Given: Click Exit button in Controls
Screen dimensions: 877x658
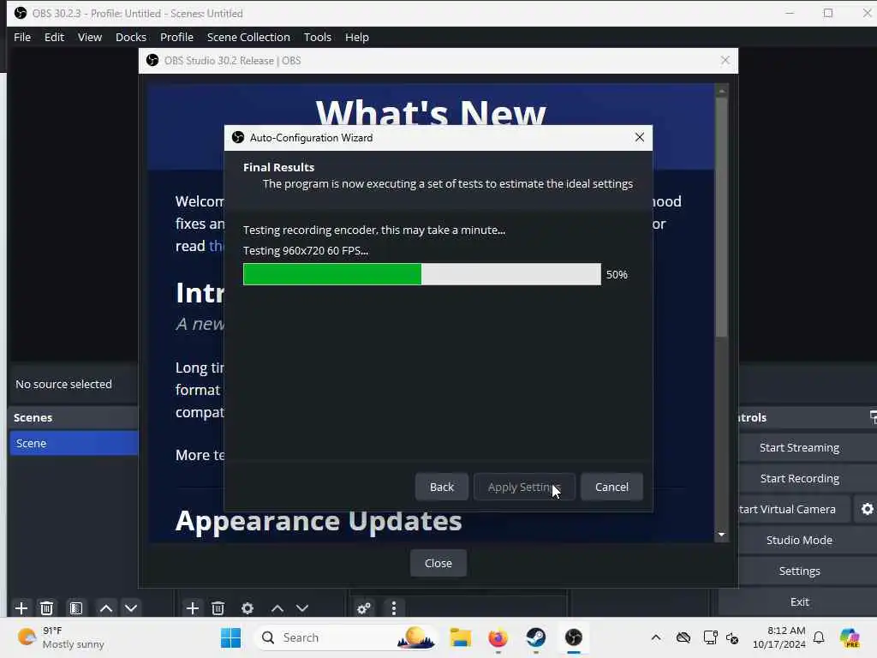Looking at the screenshot, I should pos(799,601).
